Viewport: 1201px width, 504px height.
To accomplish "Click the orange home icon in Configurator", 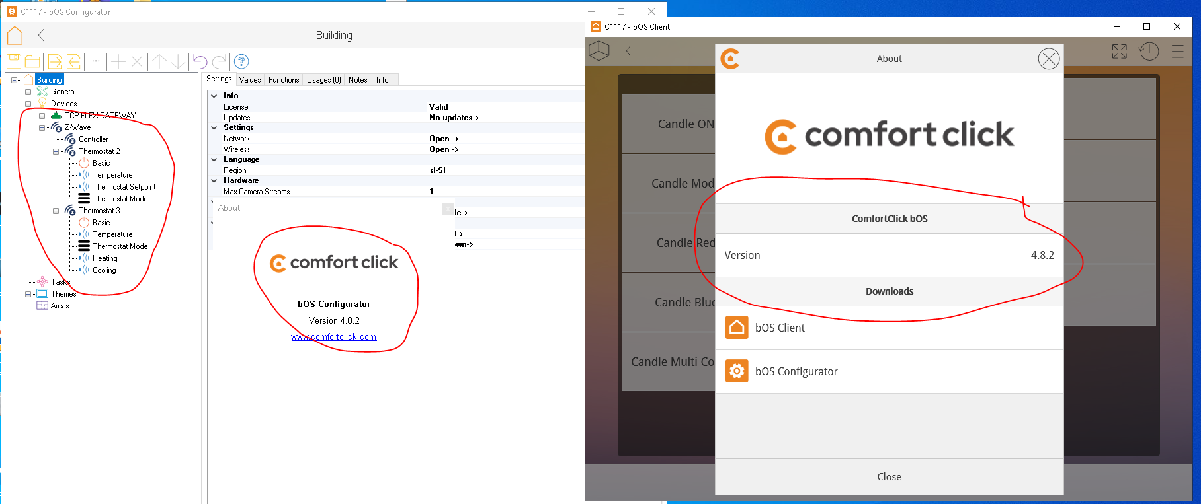I will point(15,36).
